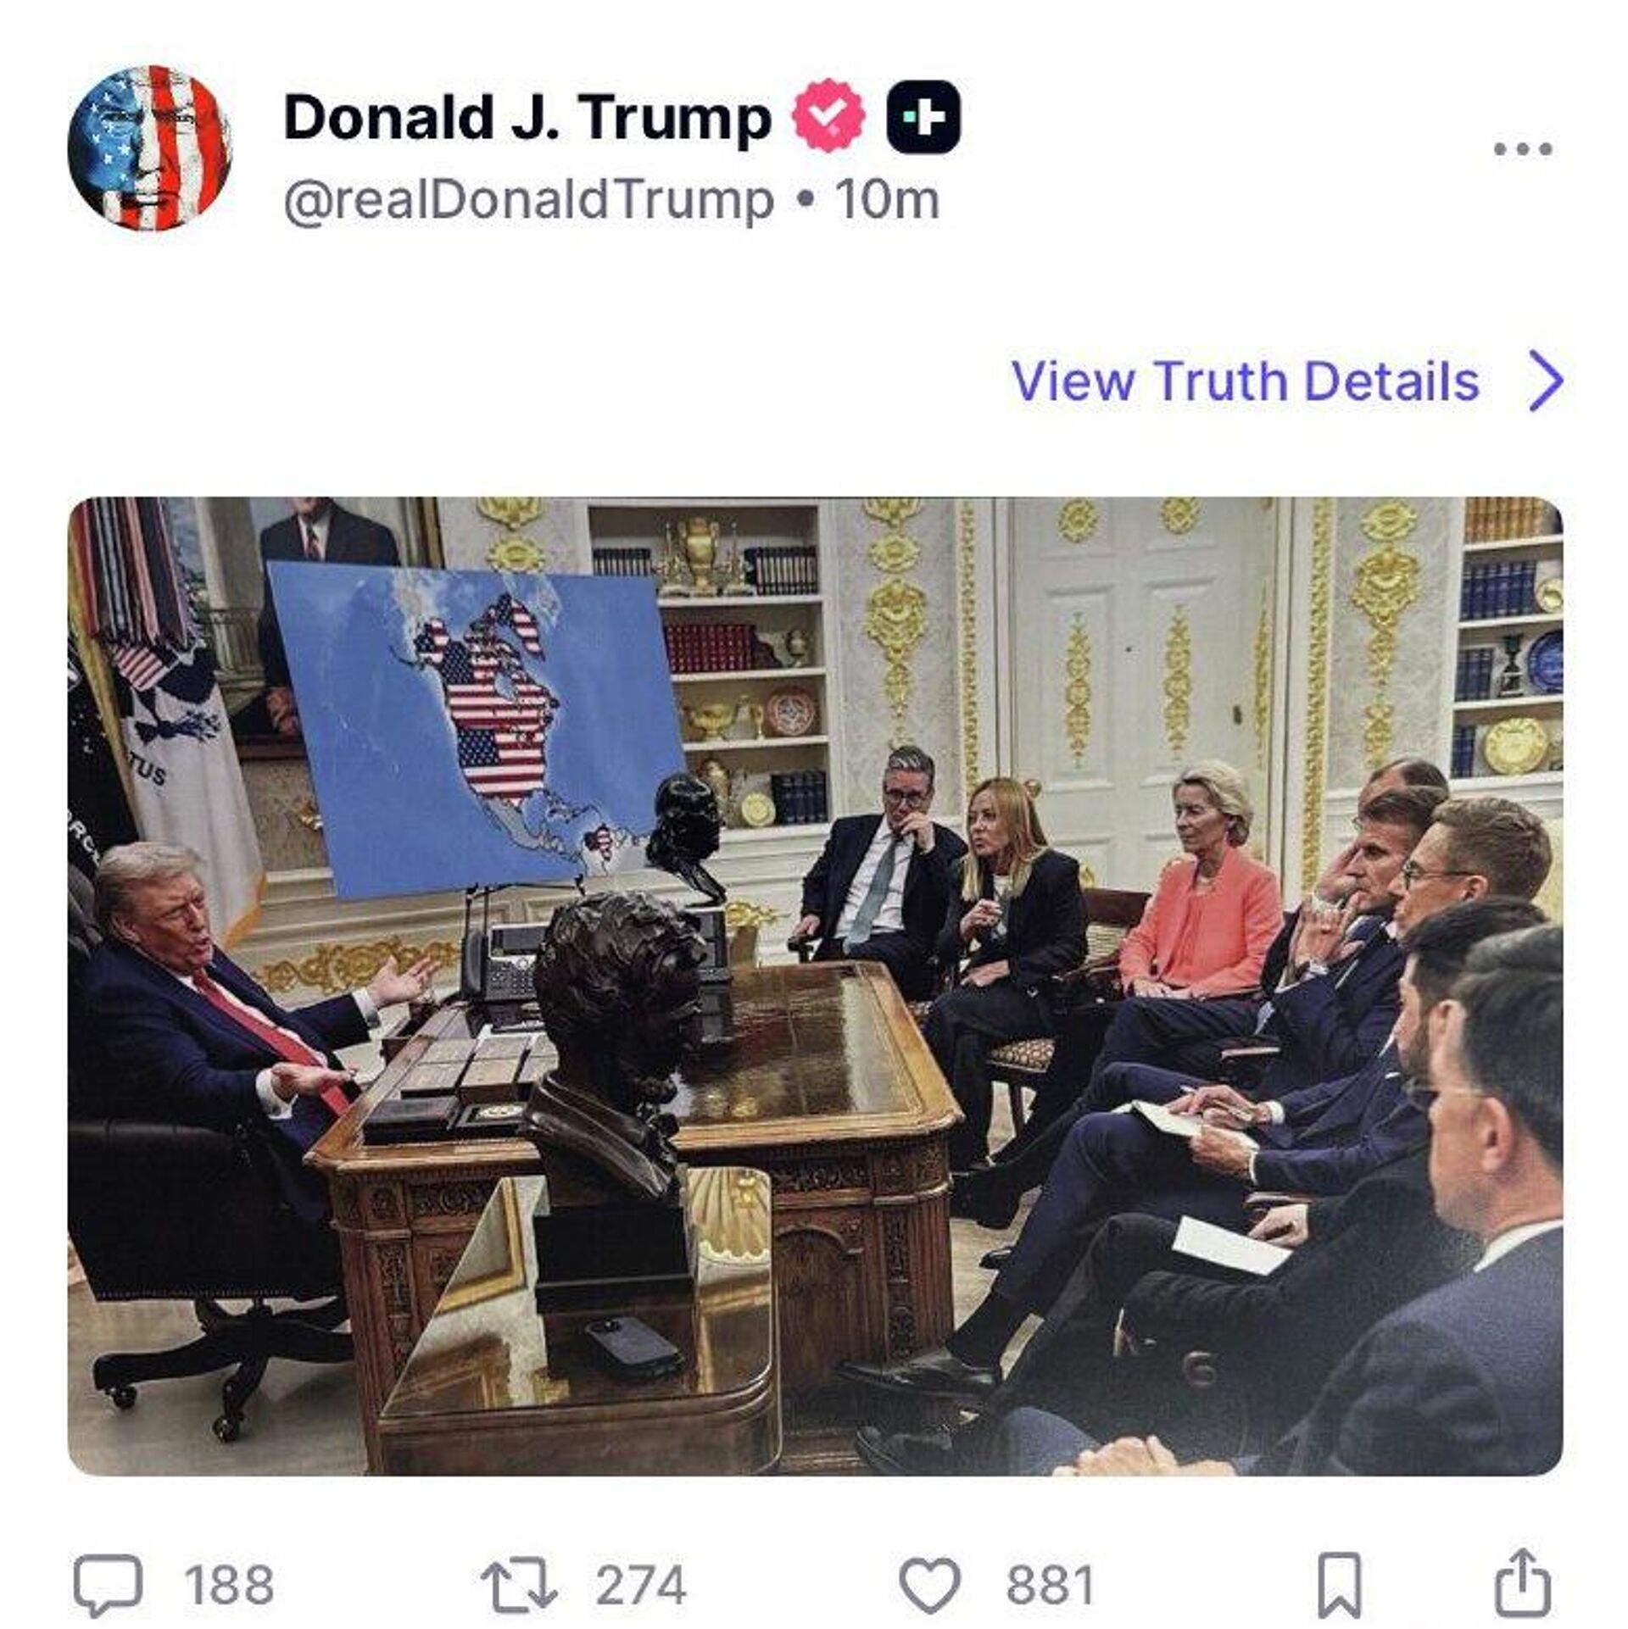Open the flag-painted profile avatar
The height and width of the screenshot is (1629, 1628).
(149, 148)
